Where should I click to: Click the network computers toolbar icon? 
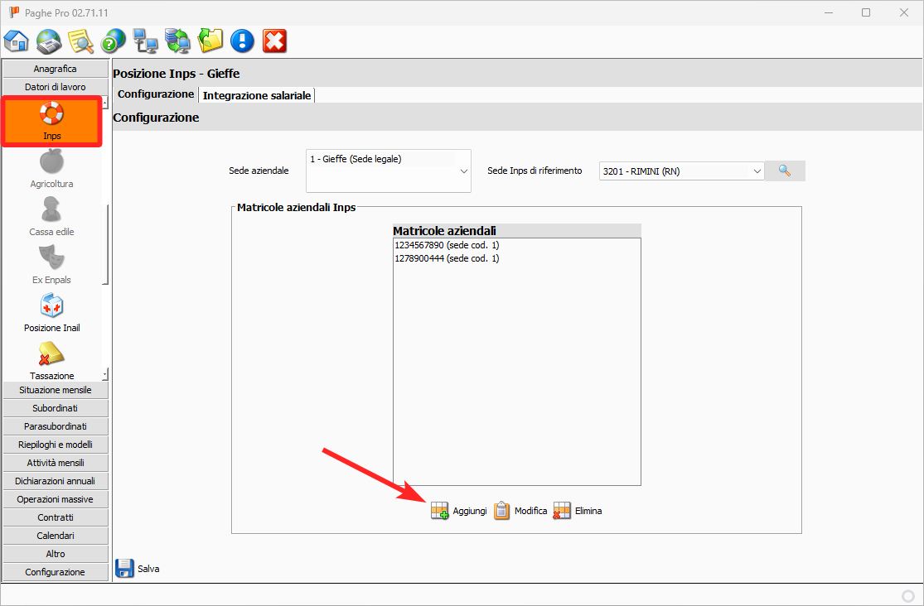(146, 41)
